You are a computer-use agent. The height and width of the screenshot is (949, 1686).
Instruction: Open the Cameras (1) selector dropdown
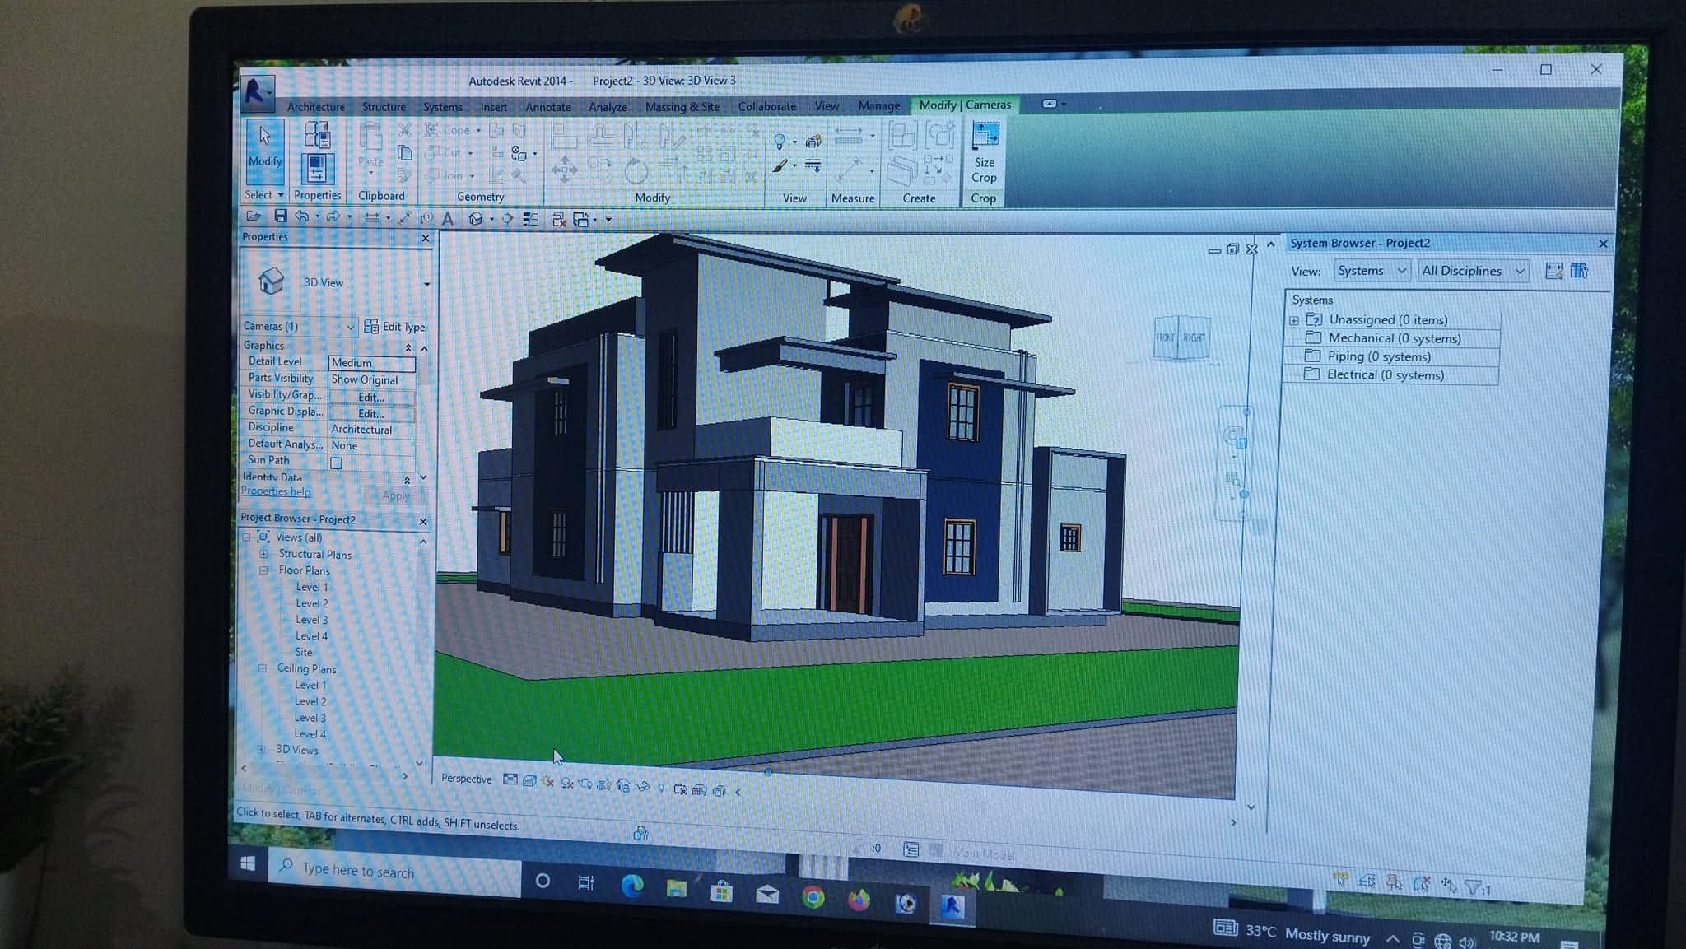[x=299, y=327]
